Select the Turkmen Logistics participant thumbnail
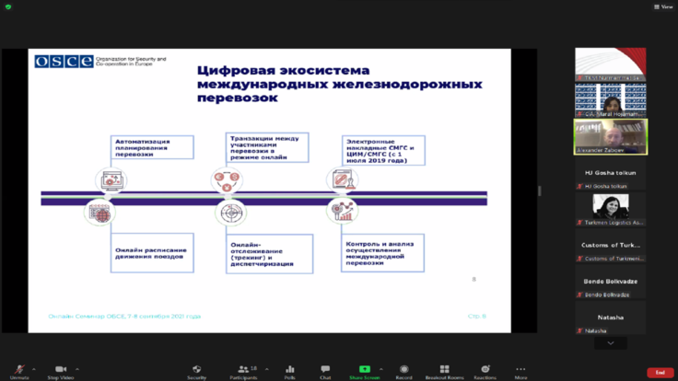 click(x=611, y=208)
